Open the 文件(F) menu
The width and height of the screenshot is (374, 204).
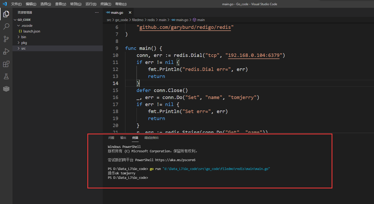pyautogui.click(x=16, y=4)
